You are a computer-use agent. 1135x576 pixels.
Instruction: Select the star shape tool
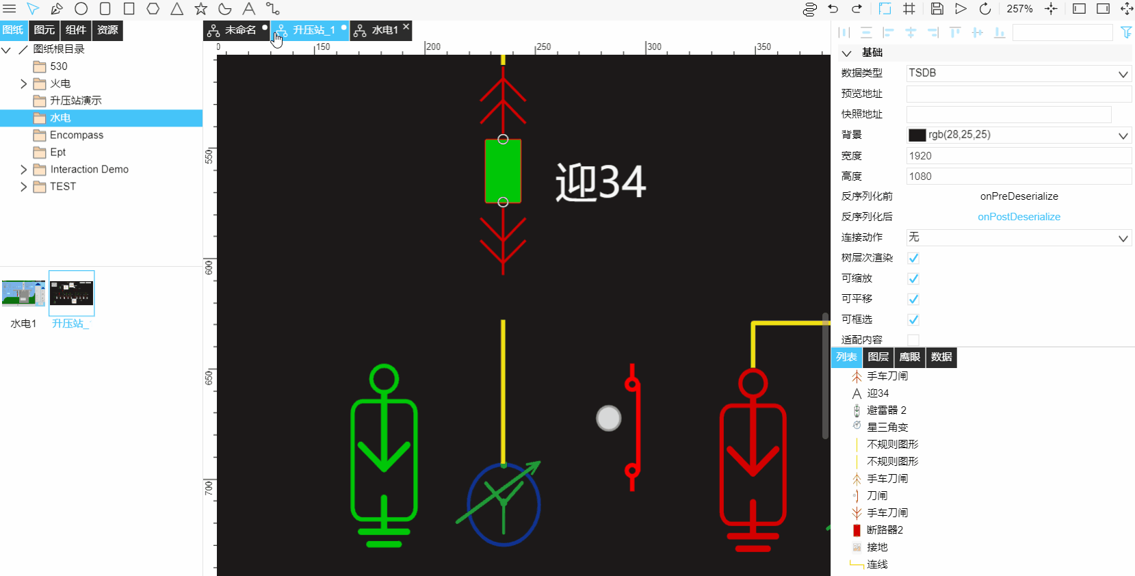coord(200,9)
